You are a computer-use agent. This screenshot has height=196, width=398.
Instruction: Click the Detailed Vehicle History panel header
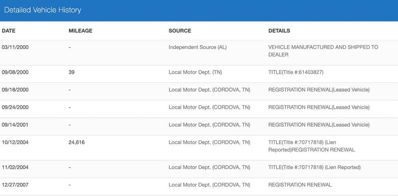tap(43, 10)
